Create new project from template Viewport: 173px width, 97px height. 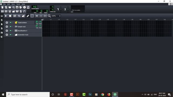tap(6, 7)
